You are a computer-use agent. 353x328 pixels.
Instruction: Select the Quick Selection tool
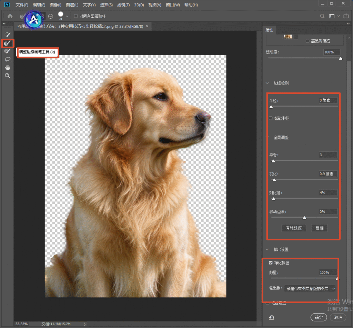pyautogui.click(x=8, y=34)
